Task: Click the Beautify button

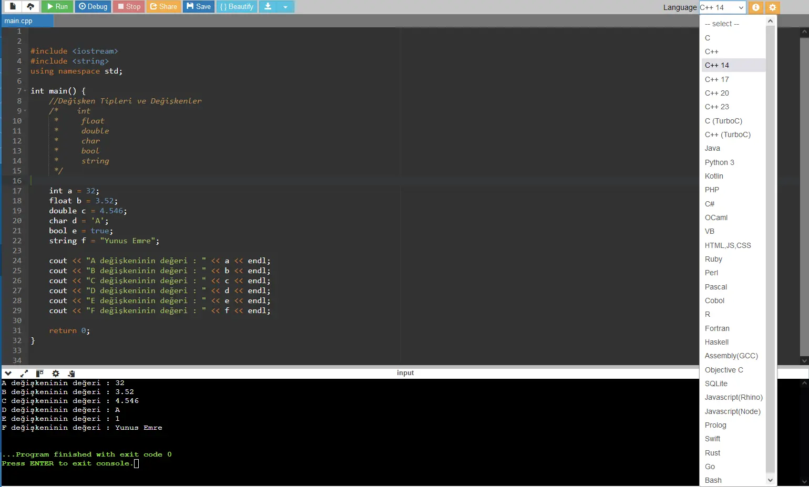Action: [x=237, y=7]
